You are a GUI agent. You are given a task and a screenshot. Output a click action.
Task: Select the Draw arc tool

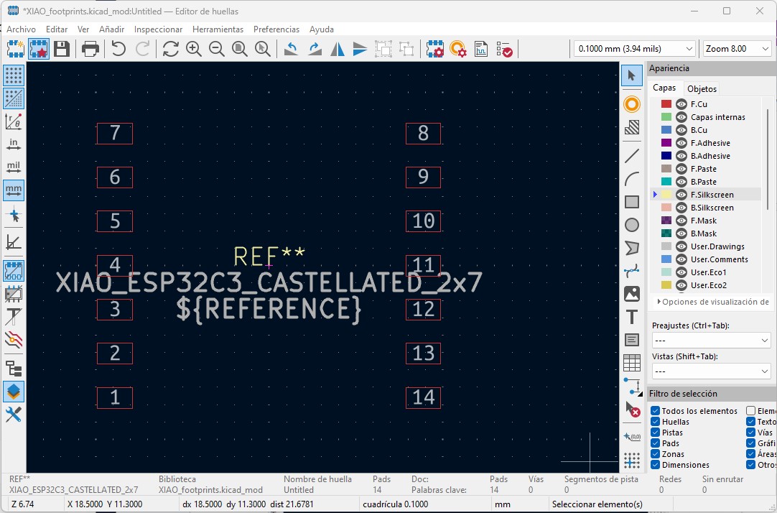tap(632, 178)
